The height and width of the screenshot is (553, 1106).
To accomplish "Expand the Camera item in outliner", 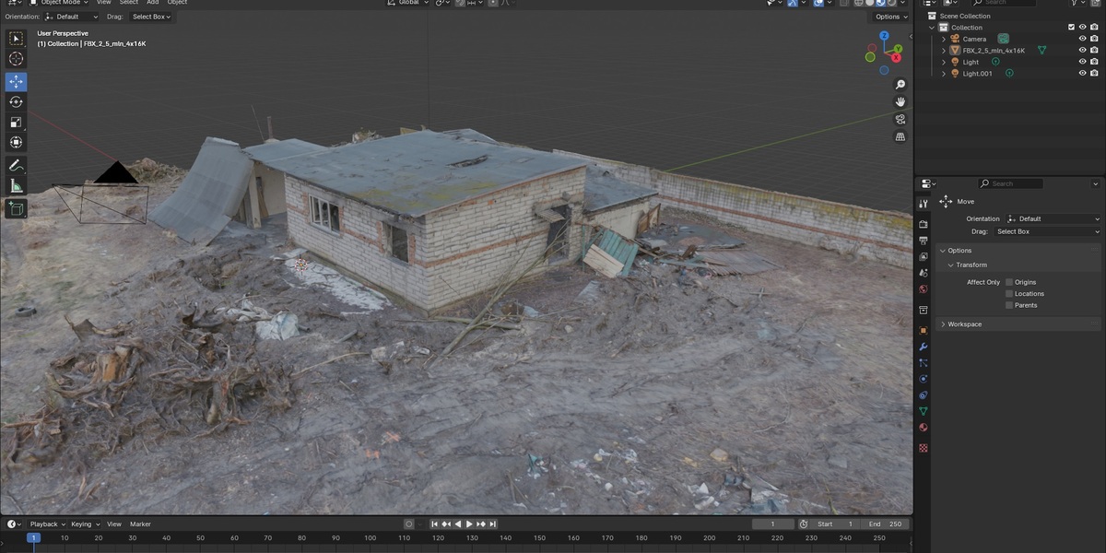I will (944, 39).
